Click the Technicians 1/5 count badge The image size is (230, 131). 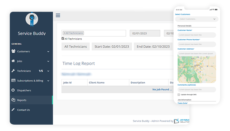pos(41,71)
